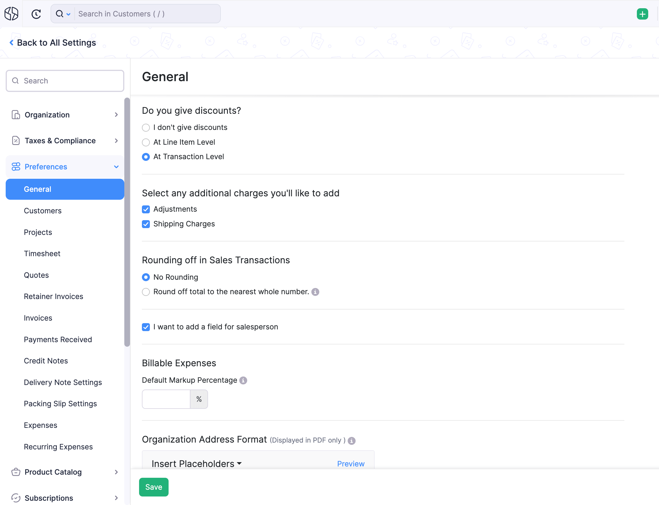Click the recent activity clock icon
Image resolution: width=659 pixels, height=505 pixels.
coord(36,14)
